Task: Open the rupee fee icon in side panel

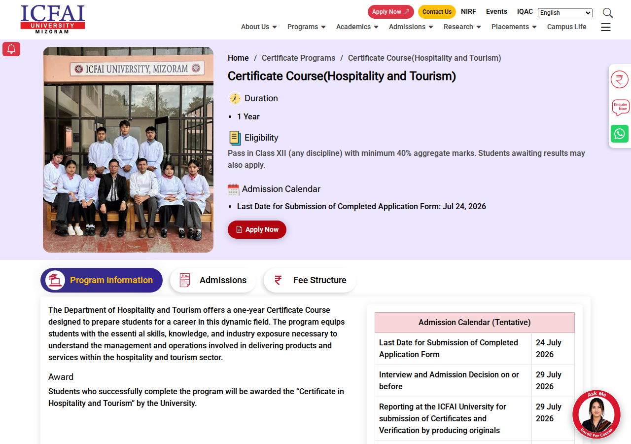Action: 620,79
